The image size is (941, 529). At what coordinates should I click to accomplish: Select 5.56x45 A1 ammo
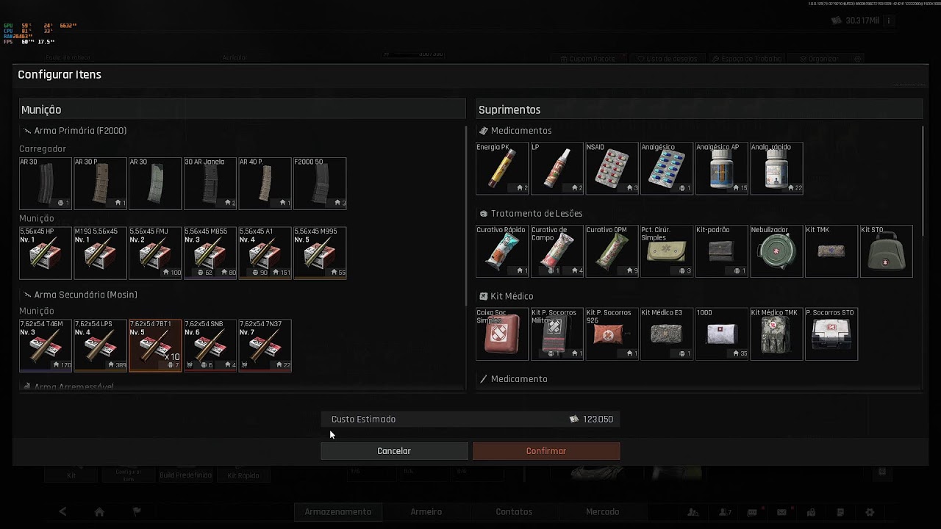click(265, 253)
